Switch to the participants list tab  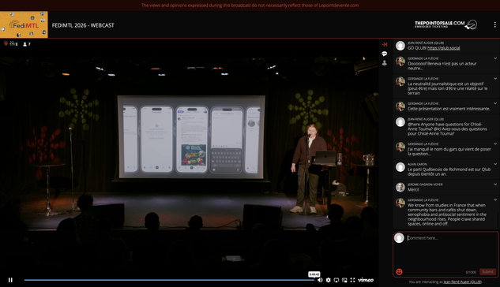[385, 63]
